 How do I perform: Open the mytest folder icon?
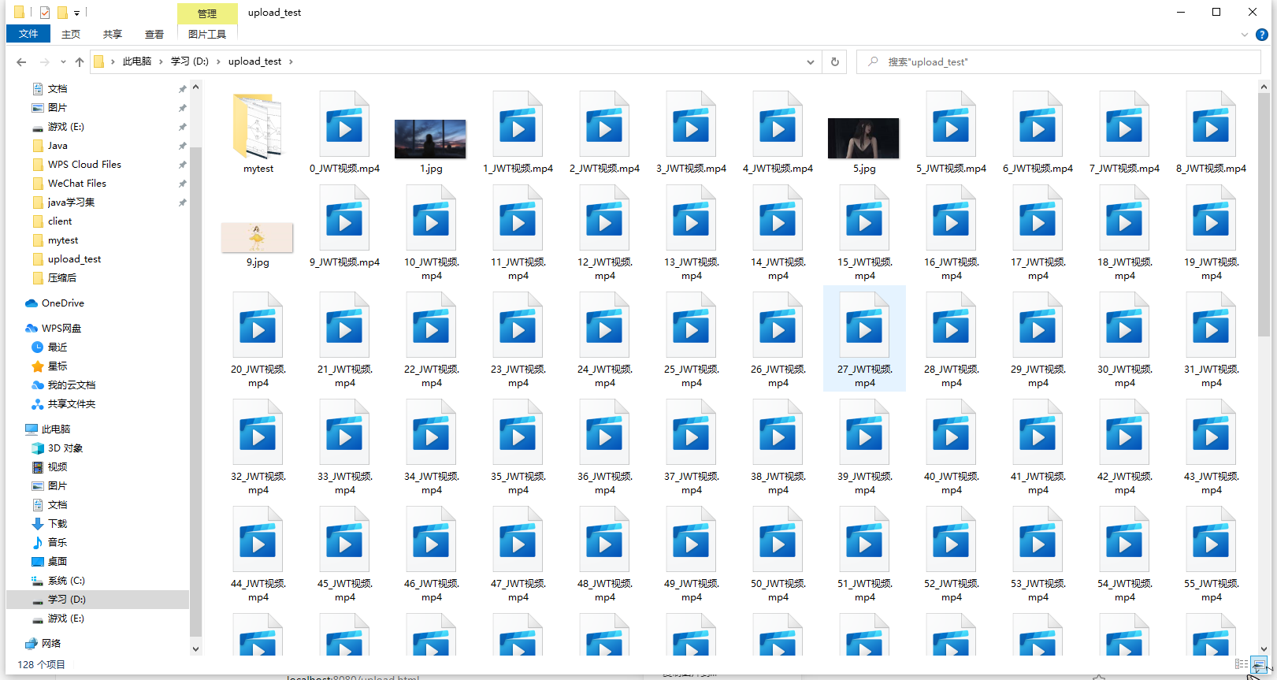[x=258, y=126]
